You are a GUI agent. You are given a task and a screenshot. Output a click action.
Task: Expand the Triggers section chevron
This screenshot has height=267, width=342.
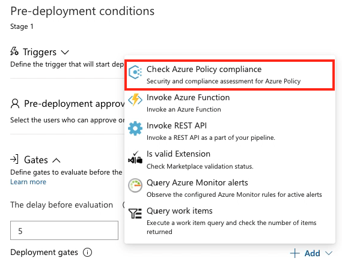click(x=65, y=52)
